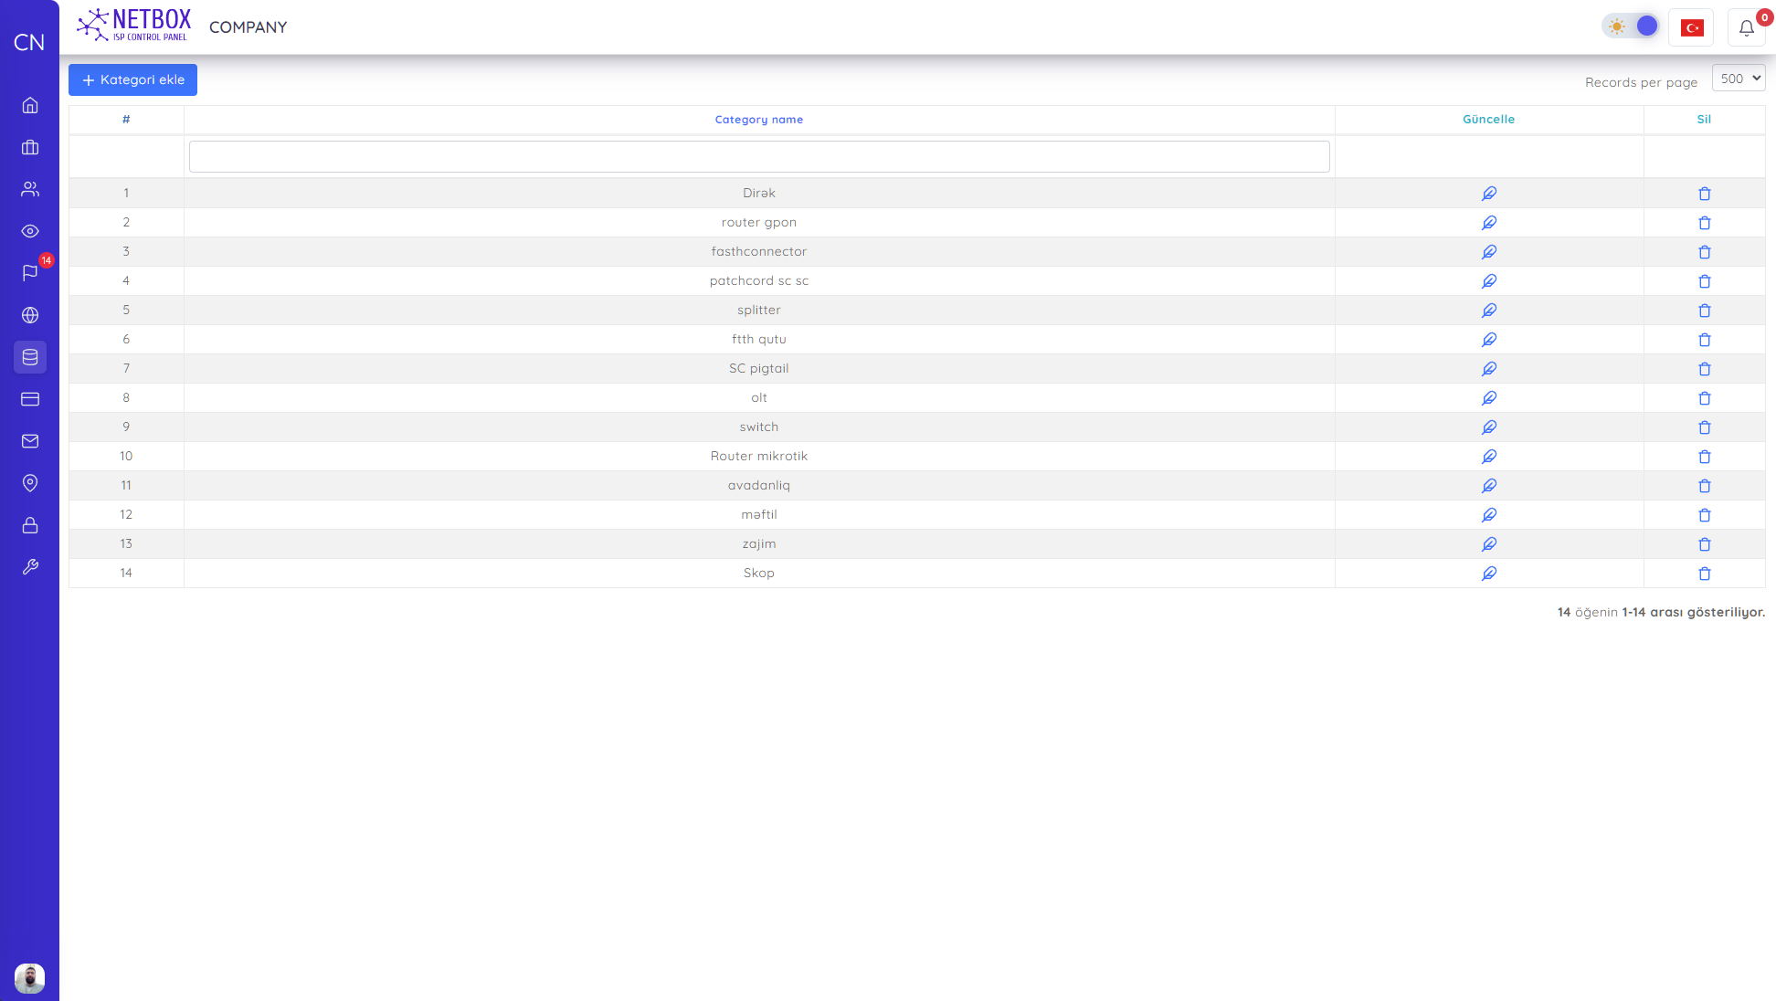The width and height of the screenshot is (1776, 1001).
Task: Click the flag icon with 14 badge
Action: coord(30,273)
